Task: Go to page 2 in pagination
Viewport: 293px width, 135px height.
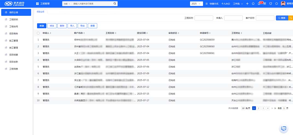Action: click(x=258, y=108)
